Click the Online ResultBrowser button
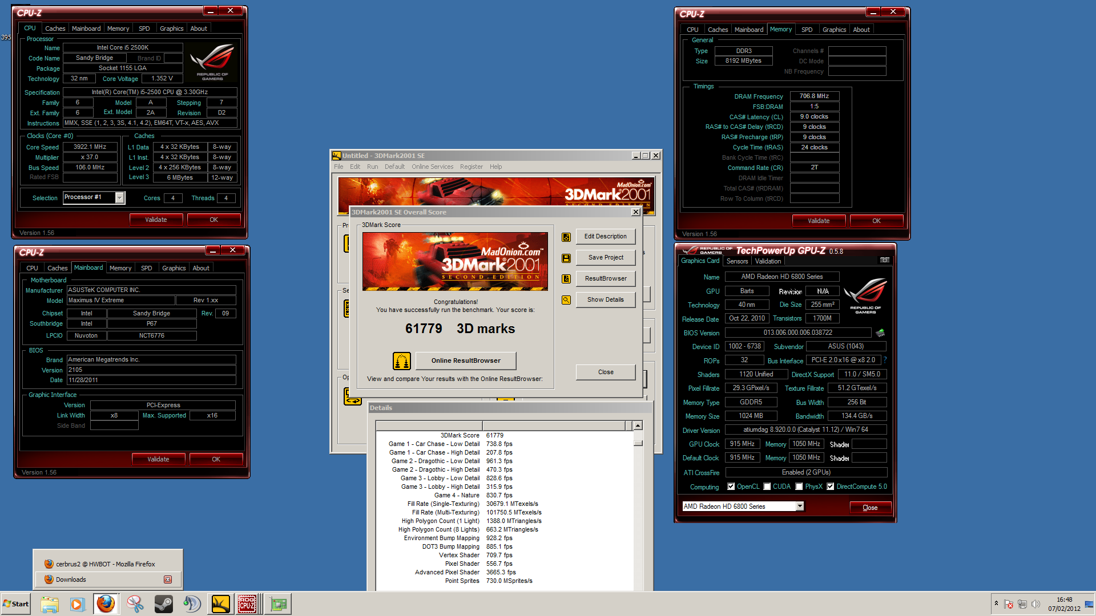 coord(466,360)
